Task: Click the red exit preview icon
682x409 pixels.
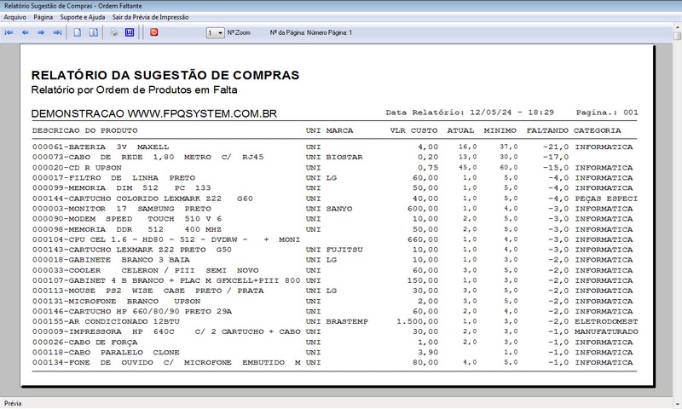Action: pyautogui.click(x=154, y=32)
